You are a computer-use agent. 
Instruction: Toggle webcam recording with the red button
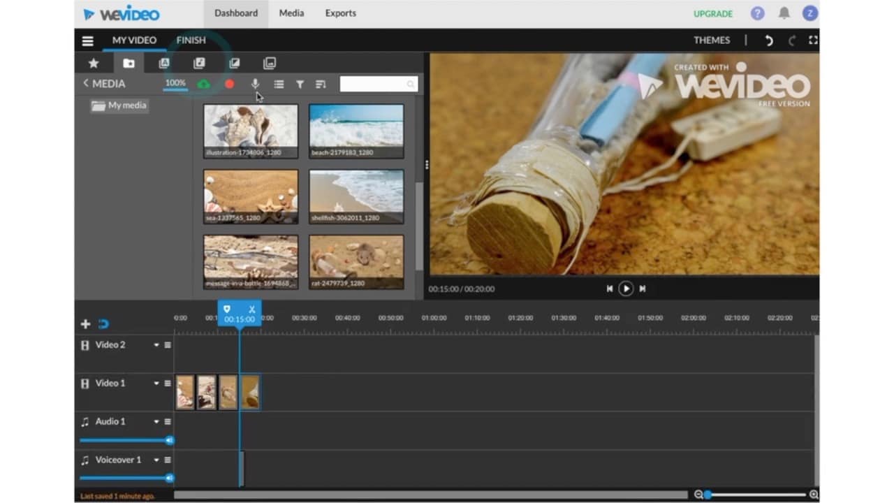[229, 84]
